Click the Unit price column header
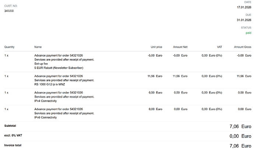Image resolution: width=254 pixels, height=150 pixels. pyautogui.click(x=156, y=47)
